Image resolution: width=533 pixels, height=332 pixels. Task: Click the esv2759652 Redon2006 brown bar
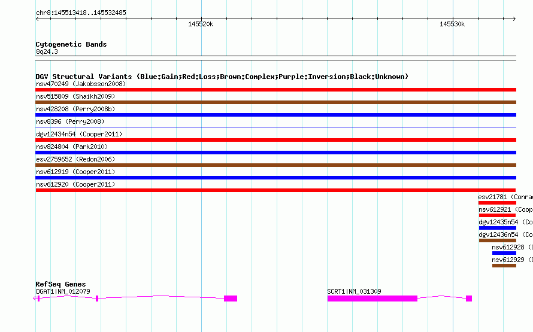[275, 165]
